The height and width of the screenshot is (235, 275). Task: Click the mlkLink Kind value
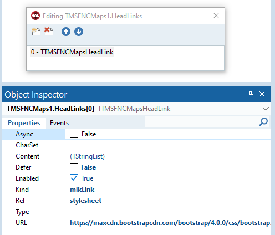[x=82, y=190]
